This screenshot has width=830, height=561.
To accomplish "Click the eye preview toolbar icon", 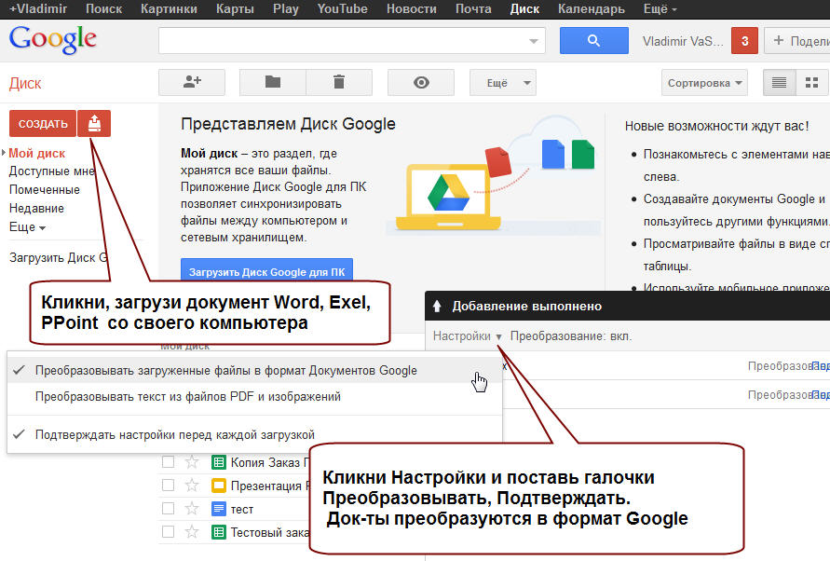I will (421, 83).
